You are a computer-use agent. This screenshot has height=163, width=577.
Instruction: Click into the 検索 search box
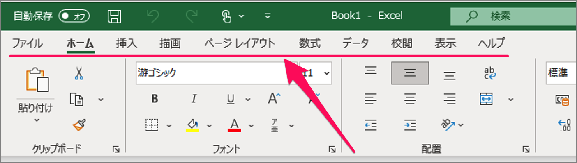[514, 16]
